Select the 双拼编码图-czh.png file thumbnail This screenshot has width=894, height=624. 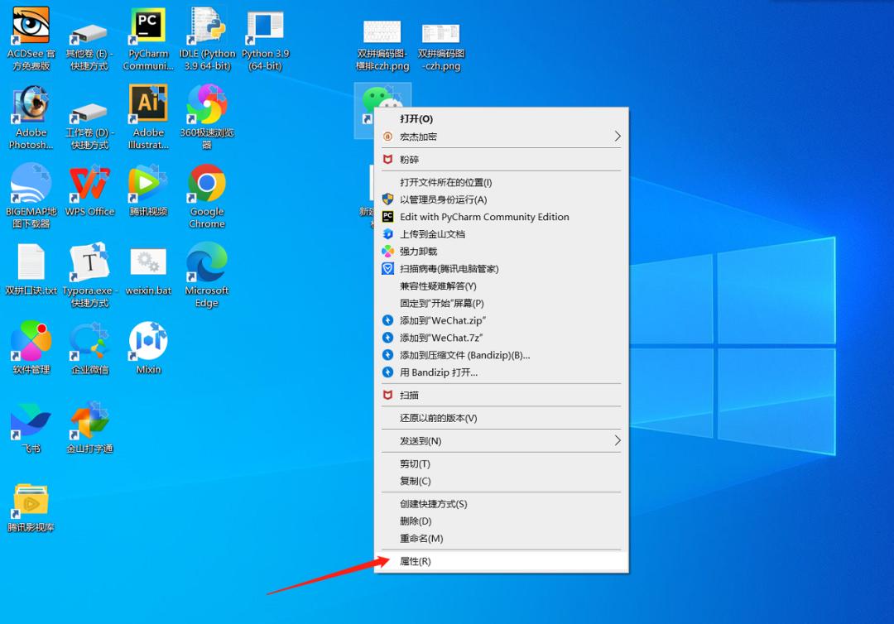point(440,33)
